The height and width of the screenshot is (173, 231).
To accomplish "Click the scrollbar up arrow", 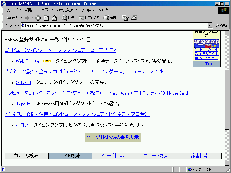I will click(227, 33).
